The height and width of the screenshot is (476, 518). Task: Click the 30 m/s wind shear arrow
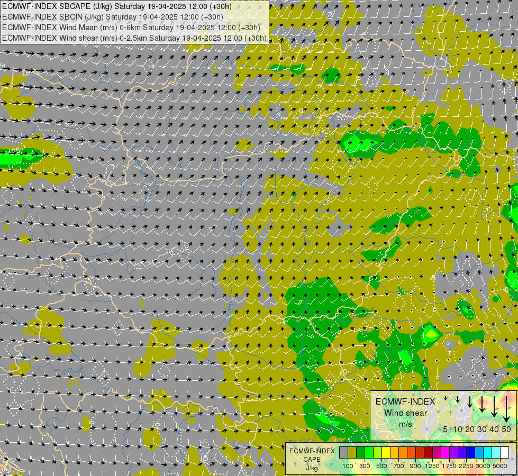coord(482,404)
